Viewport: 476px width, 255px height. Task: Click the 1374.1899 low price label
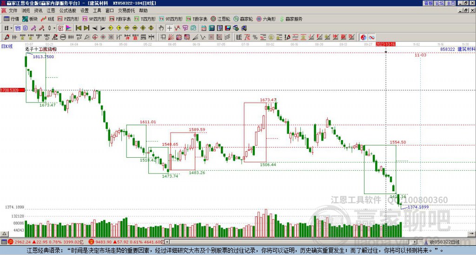pyautogui.click(x=418, y=207)
